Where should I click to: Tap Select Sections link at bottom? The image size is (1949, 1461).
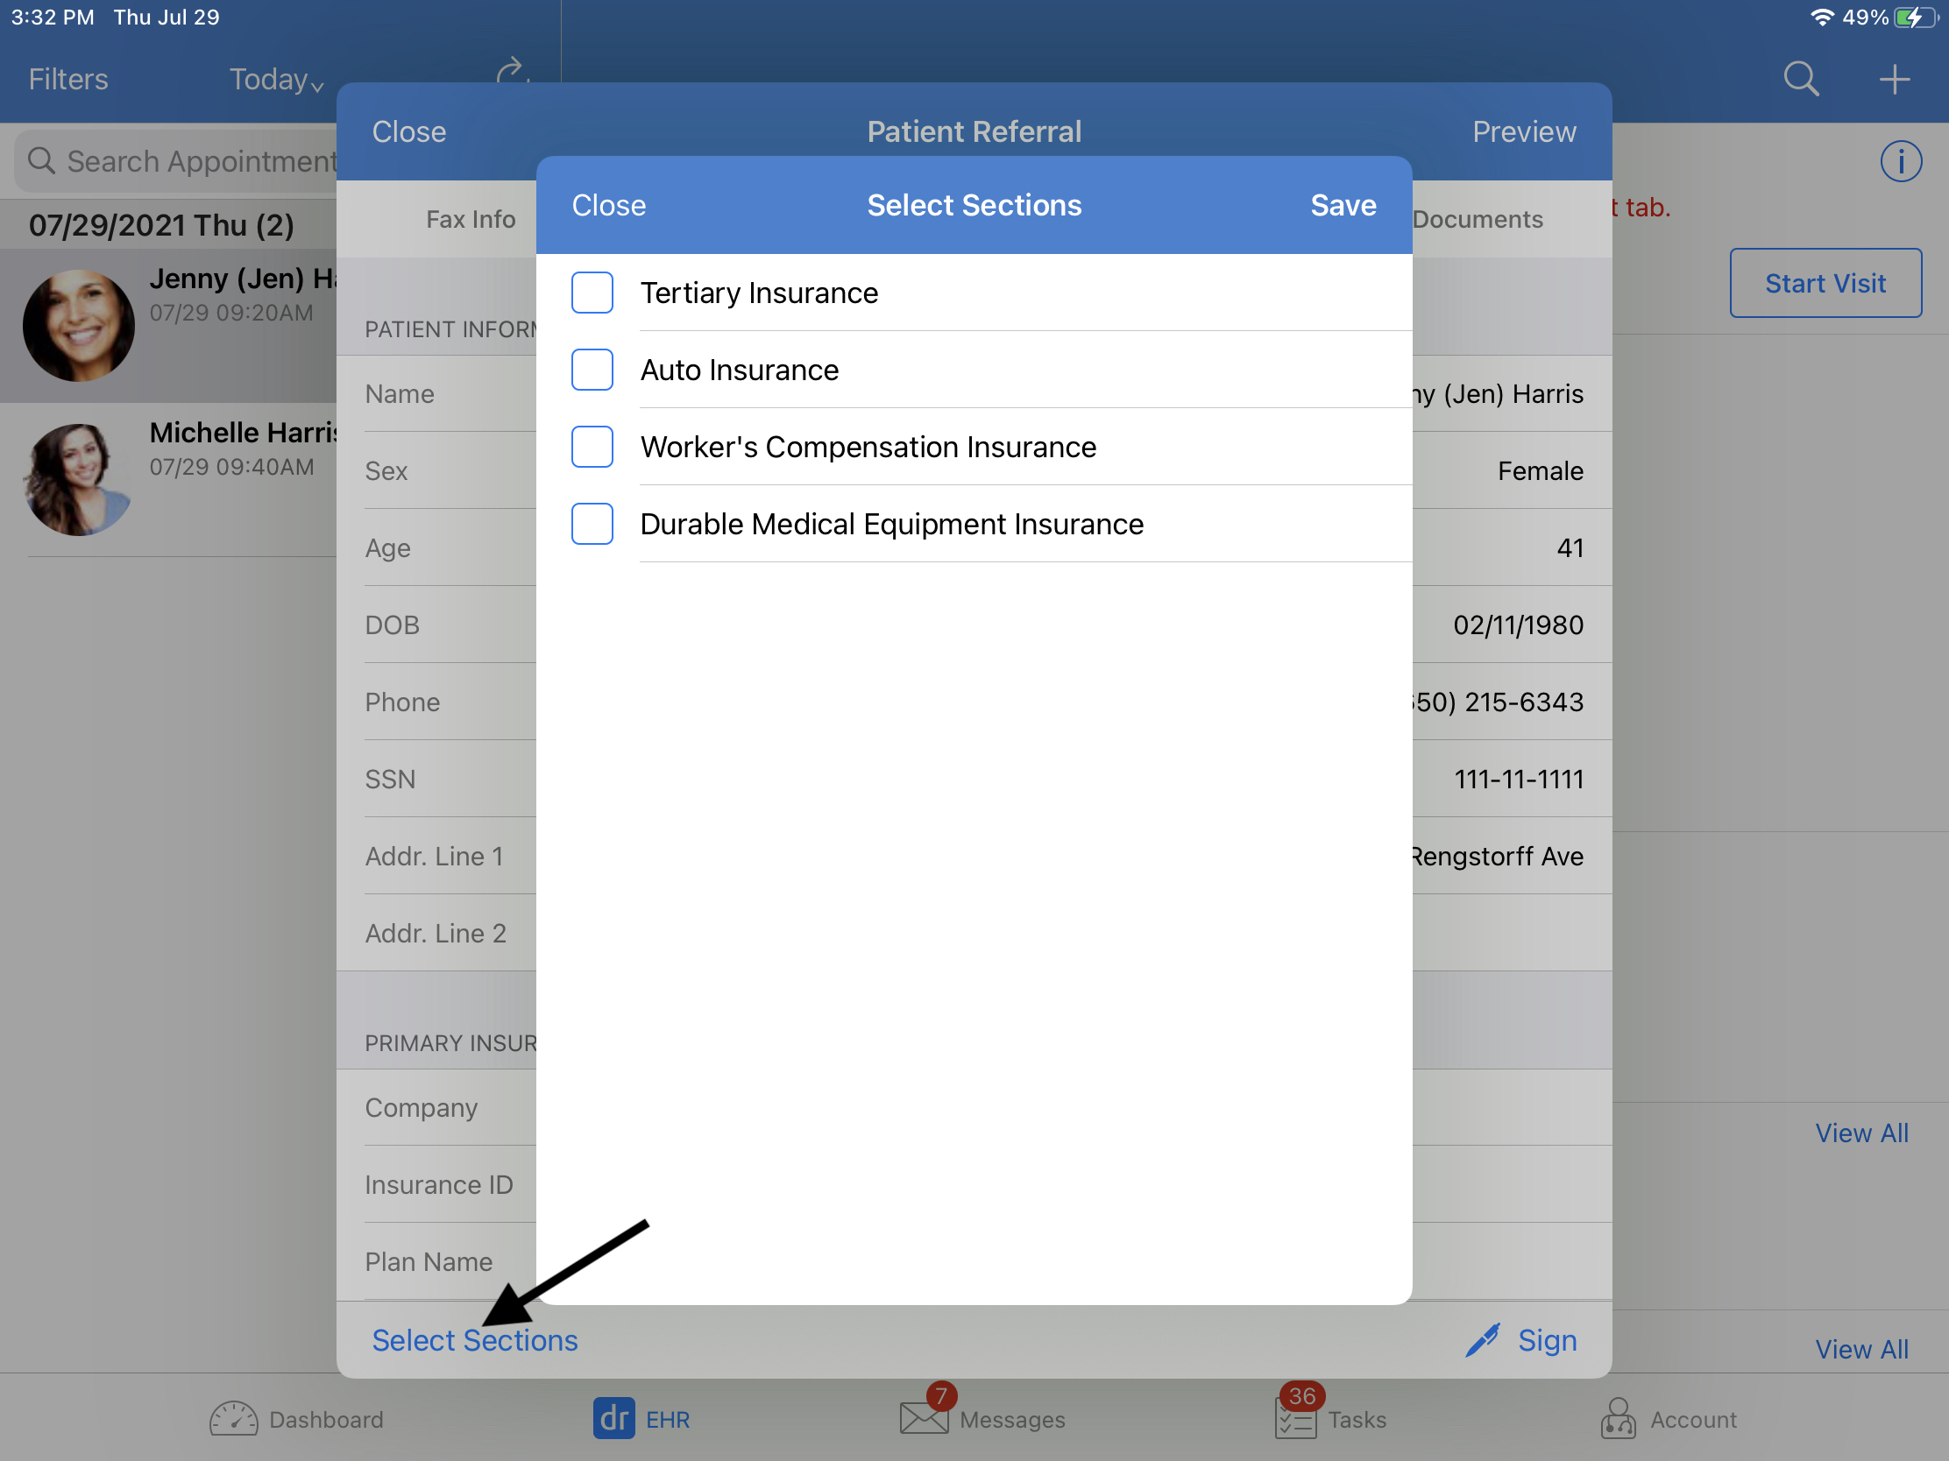point(475,1339)
